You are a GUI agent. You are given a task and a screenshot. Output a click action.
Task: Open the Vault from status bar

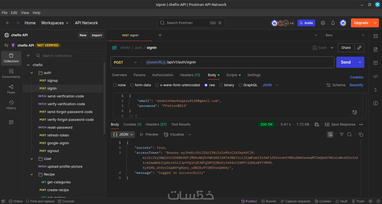tap(341, 201)
